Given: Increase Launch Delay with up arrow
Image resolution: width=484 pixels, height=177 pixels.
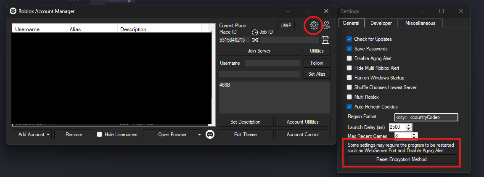Looking at the screenshot, I should pos(409,126).
